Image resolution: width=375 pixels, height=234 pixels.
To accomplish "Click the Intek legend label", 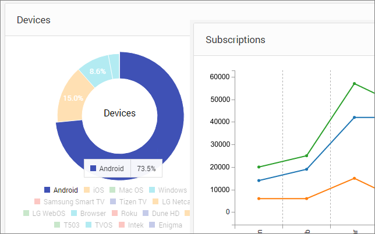I will [131, 224].
